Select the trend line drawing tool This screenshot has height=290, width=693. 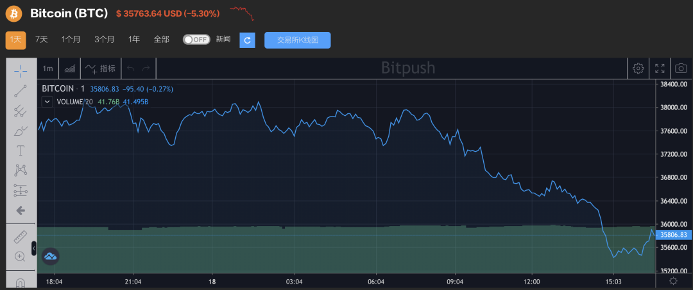21,91
